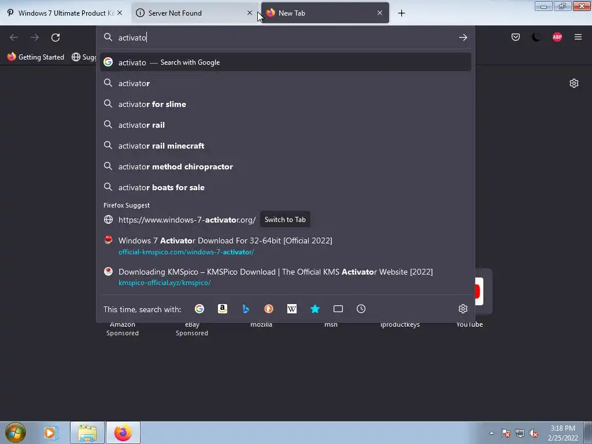This screenshot has width=592, height=444.
Task: Close the New Tab tab
Action: (x=380, y=13)
